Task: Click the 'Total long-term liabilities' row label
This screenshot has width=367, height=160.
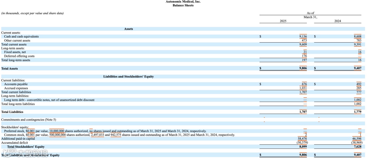Action: [x=18, y=104]
